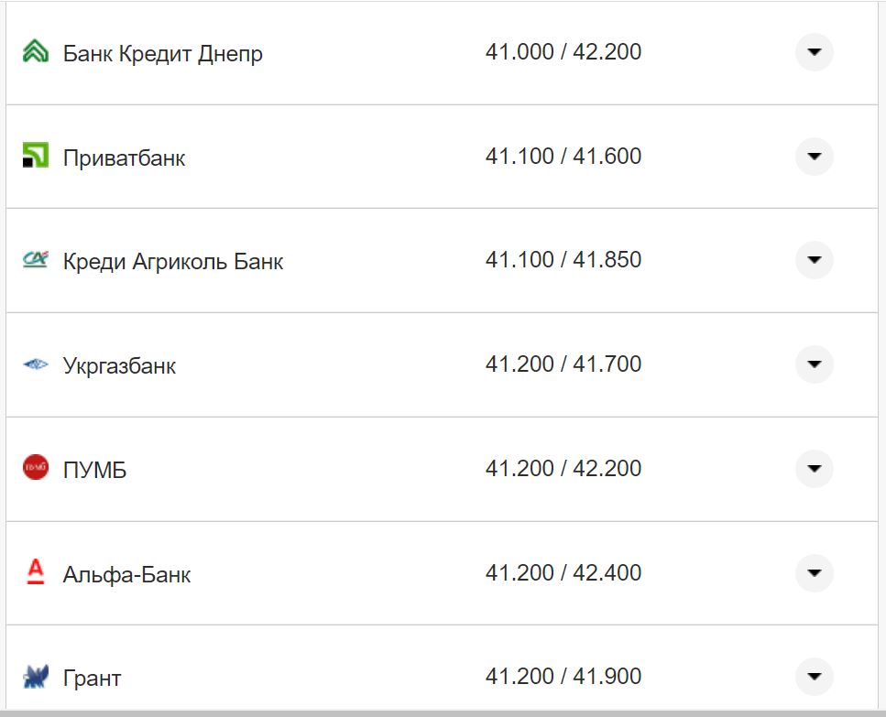Select the Альфа-Банк name label
886x717 pixels.
(126, 575)
